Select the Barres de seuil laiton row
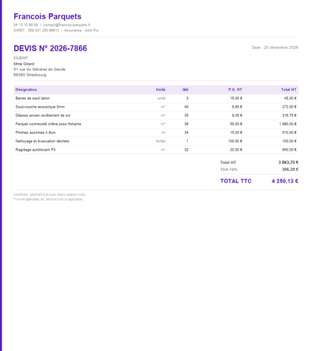312x351 pixels. 156,98
